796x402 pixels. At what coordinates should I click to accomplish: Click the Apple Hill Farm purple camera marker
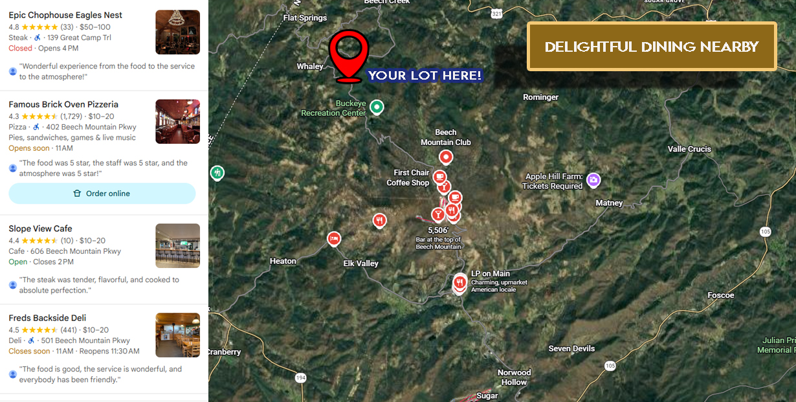click(593, 180)
